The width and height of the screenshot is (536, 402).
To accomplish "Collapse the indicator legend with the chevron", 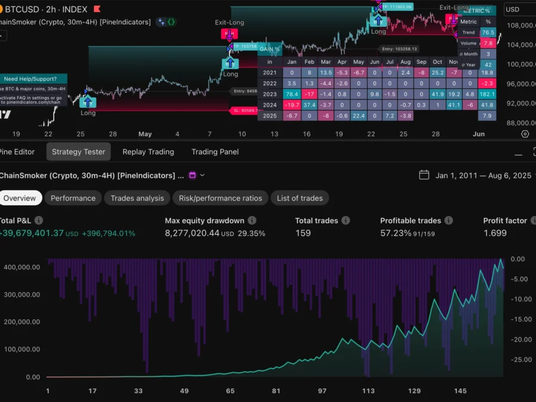I will click(x=2, y=35).
